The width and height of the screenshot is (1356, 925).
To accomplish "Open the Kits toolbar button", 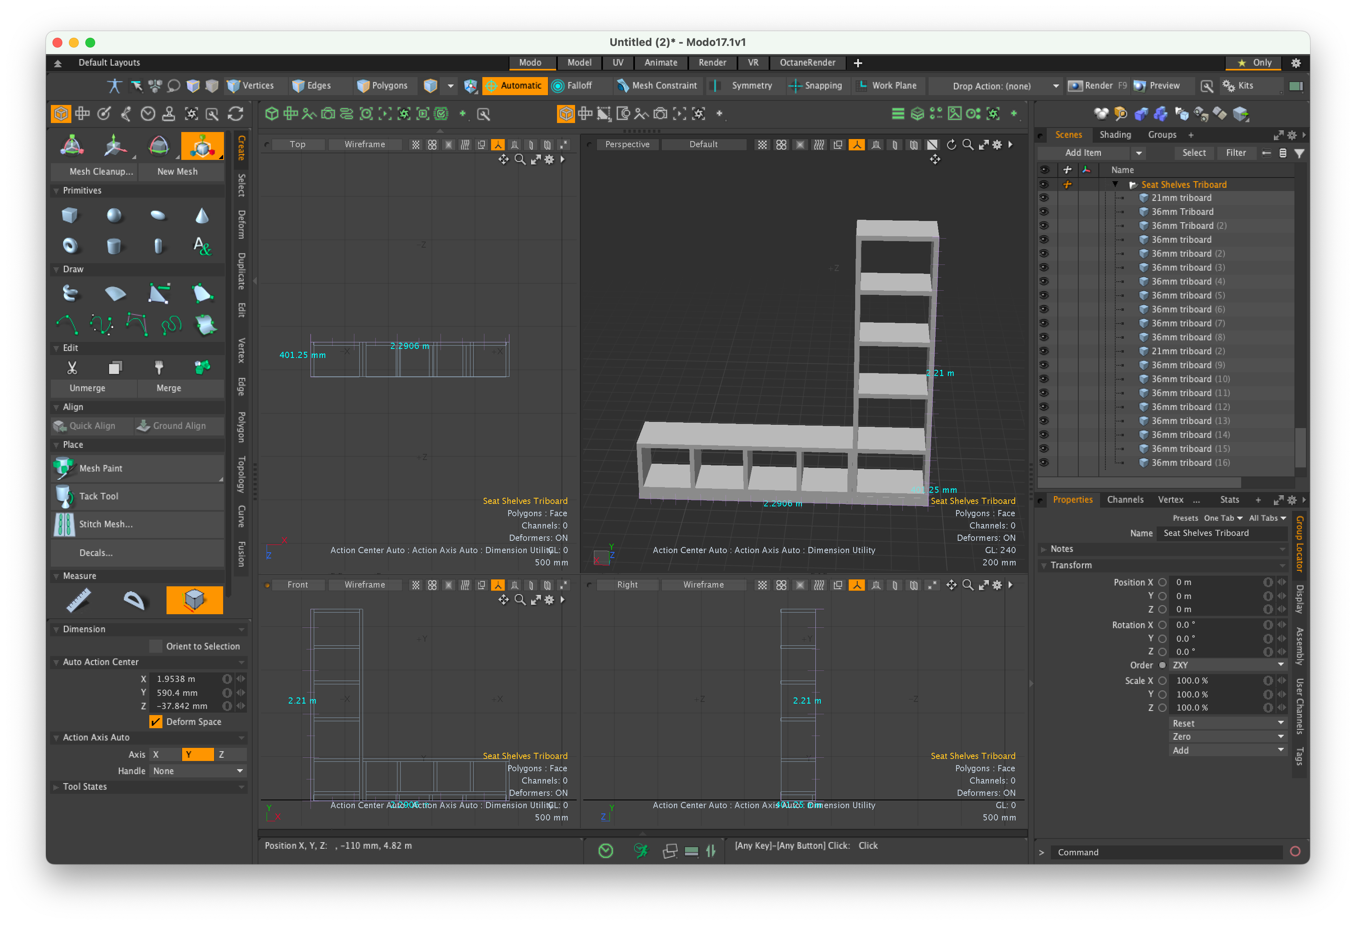I will click(1238, 86).
